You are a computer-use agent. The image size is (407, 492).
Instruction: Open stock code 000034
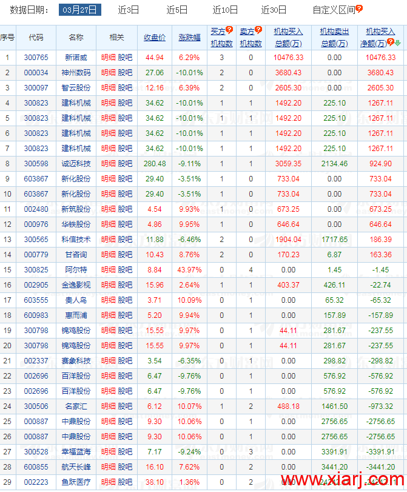pyautogui.click(x=36, y=73)
